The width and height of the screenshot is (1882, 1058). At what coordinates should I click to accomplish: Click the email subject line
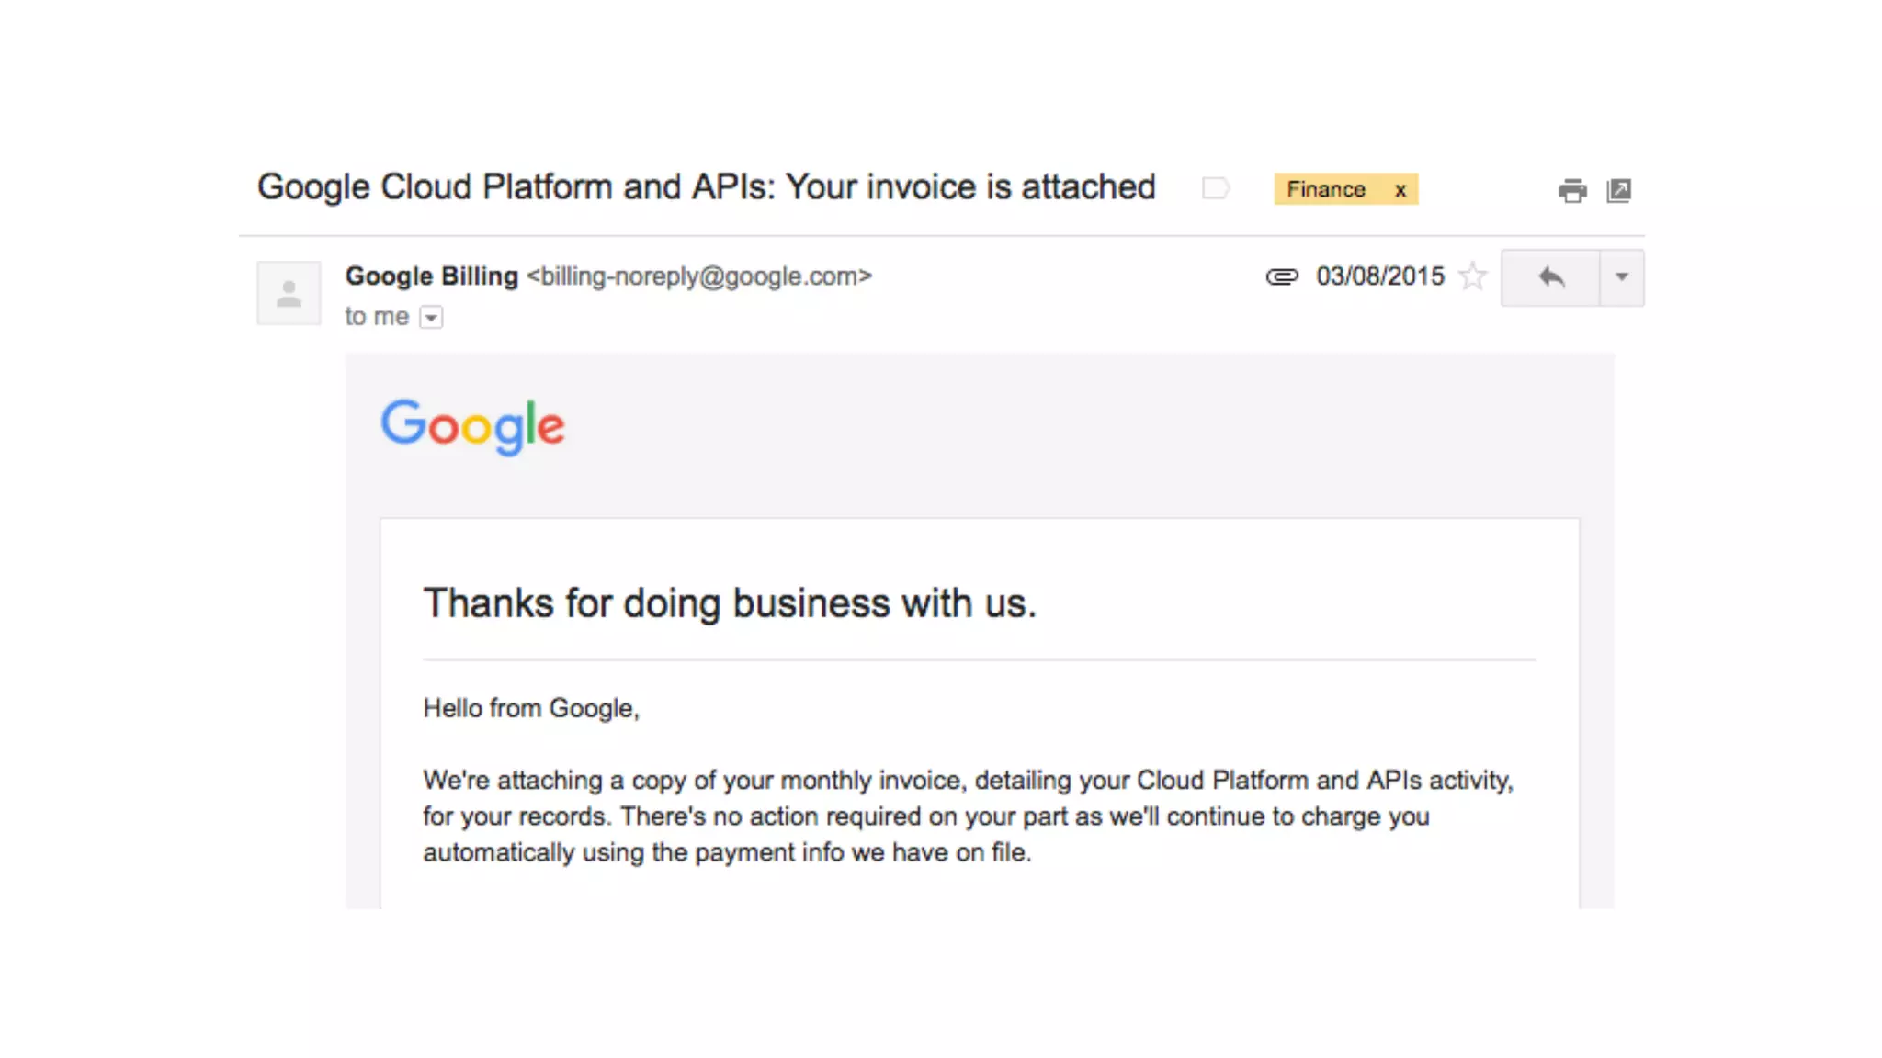point(706,187)
